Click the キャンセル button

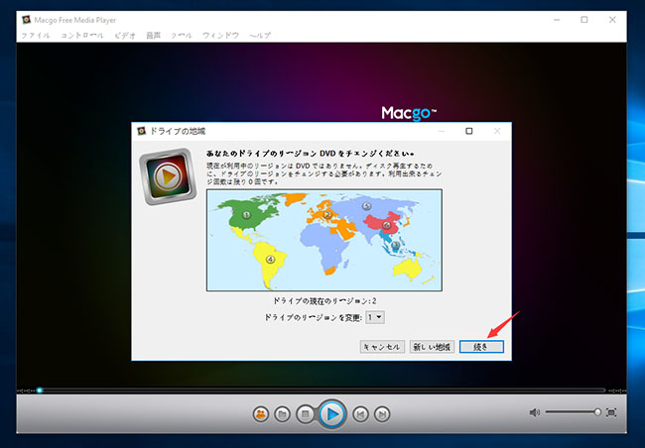[381, 347]
